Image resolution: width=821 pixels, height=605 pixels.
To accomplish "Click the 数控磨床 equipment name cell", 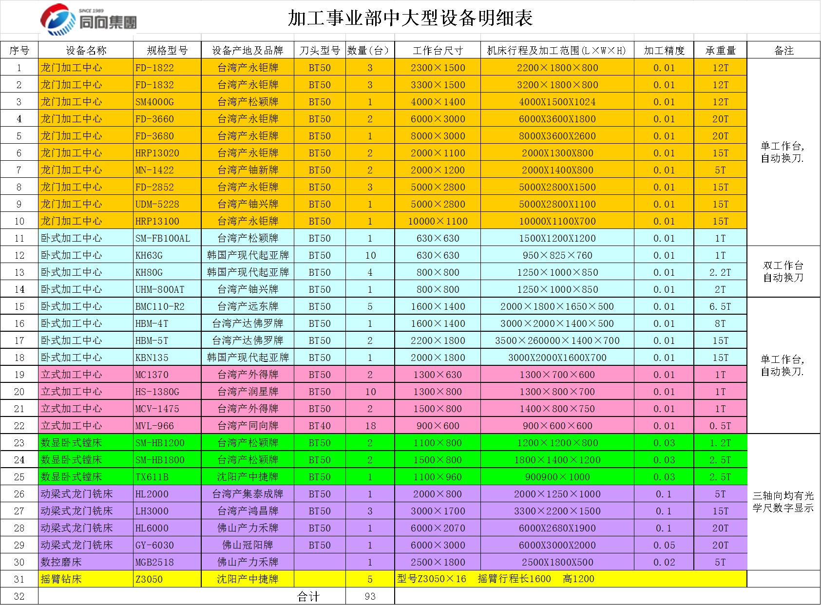I will click(x=86, y=562).
